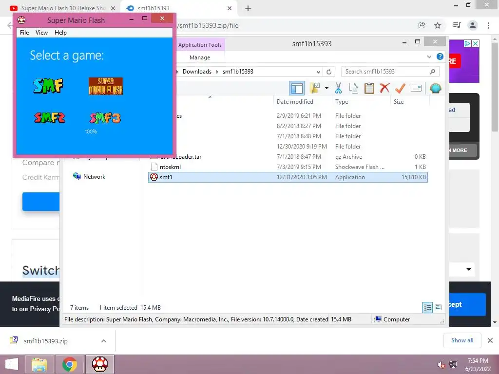Open Explorer Help question mark icon
Screen dimensions: 499x374
point(440,56)
